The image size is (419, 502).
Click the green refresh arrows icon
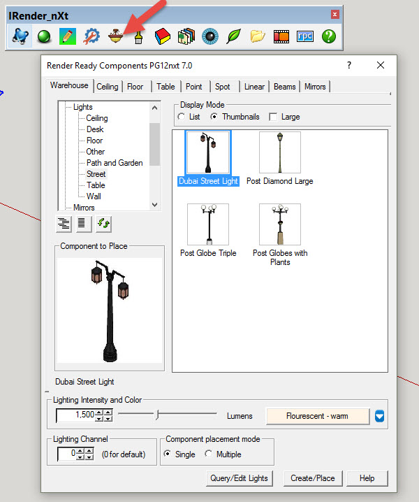[x=103, y=224]
